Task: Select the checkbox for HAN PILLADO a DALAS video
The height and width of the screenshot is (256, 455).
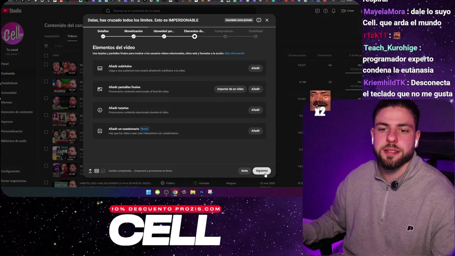Action: [46, 183]
